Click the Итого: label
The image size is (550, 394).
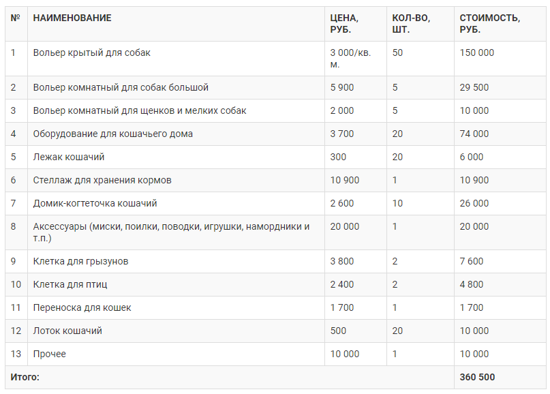[25, 377]
